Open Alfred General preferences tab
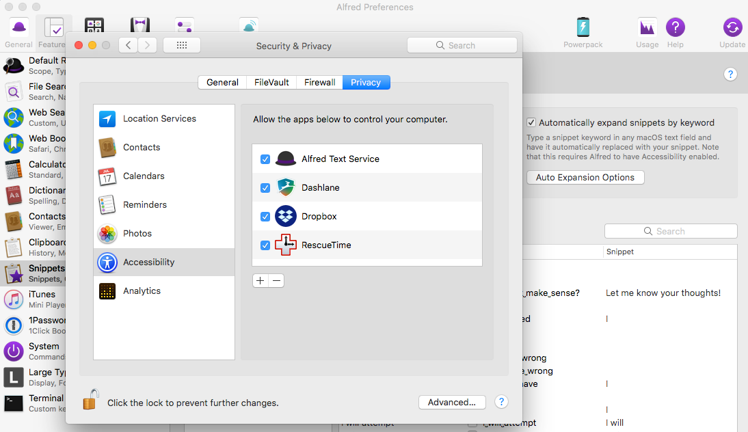 point(19,33)
